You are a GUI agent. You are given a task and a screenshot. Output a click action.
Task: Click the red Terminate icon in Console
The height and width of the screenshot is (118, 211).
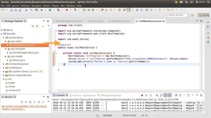(x=142, y=95)
